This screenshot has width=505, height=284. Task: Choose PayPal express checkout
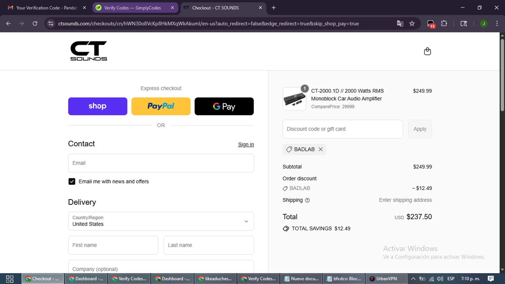click(x=161, y=106)
